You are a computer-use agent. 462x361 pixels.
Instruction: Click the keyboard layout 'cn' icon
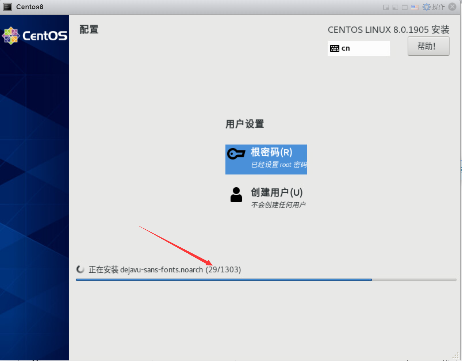click(x=335, y=48)
